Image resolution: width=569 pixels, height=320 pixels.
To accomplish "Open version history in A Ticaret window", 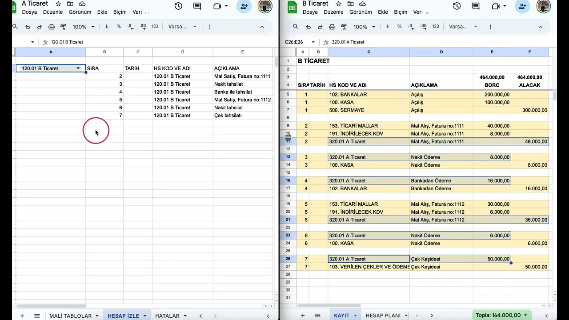I will (x=178, y=6).
